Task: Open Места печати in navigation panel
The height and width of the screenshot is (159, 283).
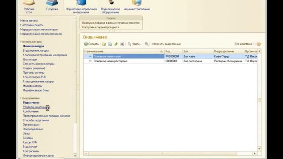Action: [x=29, y=21]
